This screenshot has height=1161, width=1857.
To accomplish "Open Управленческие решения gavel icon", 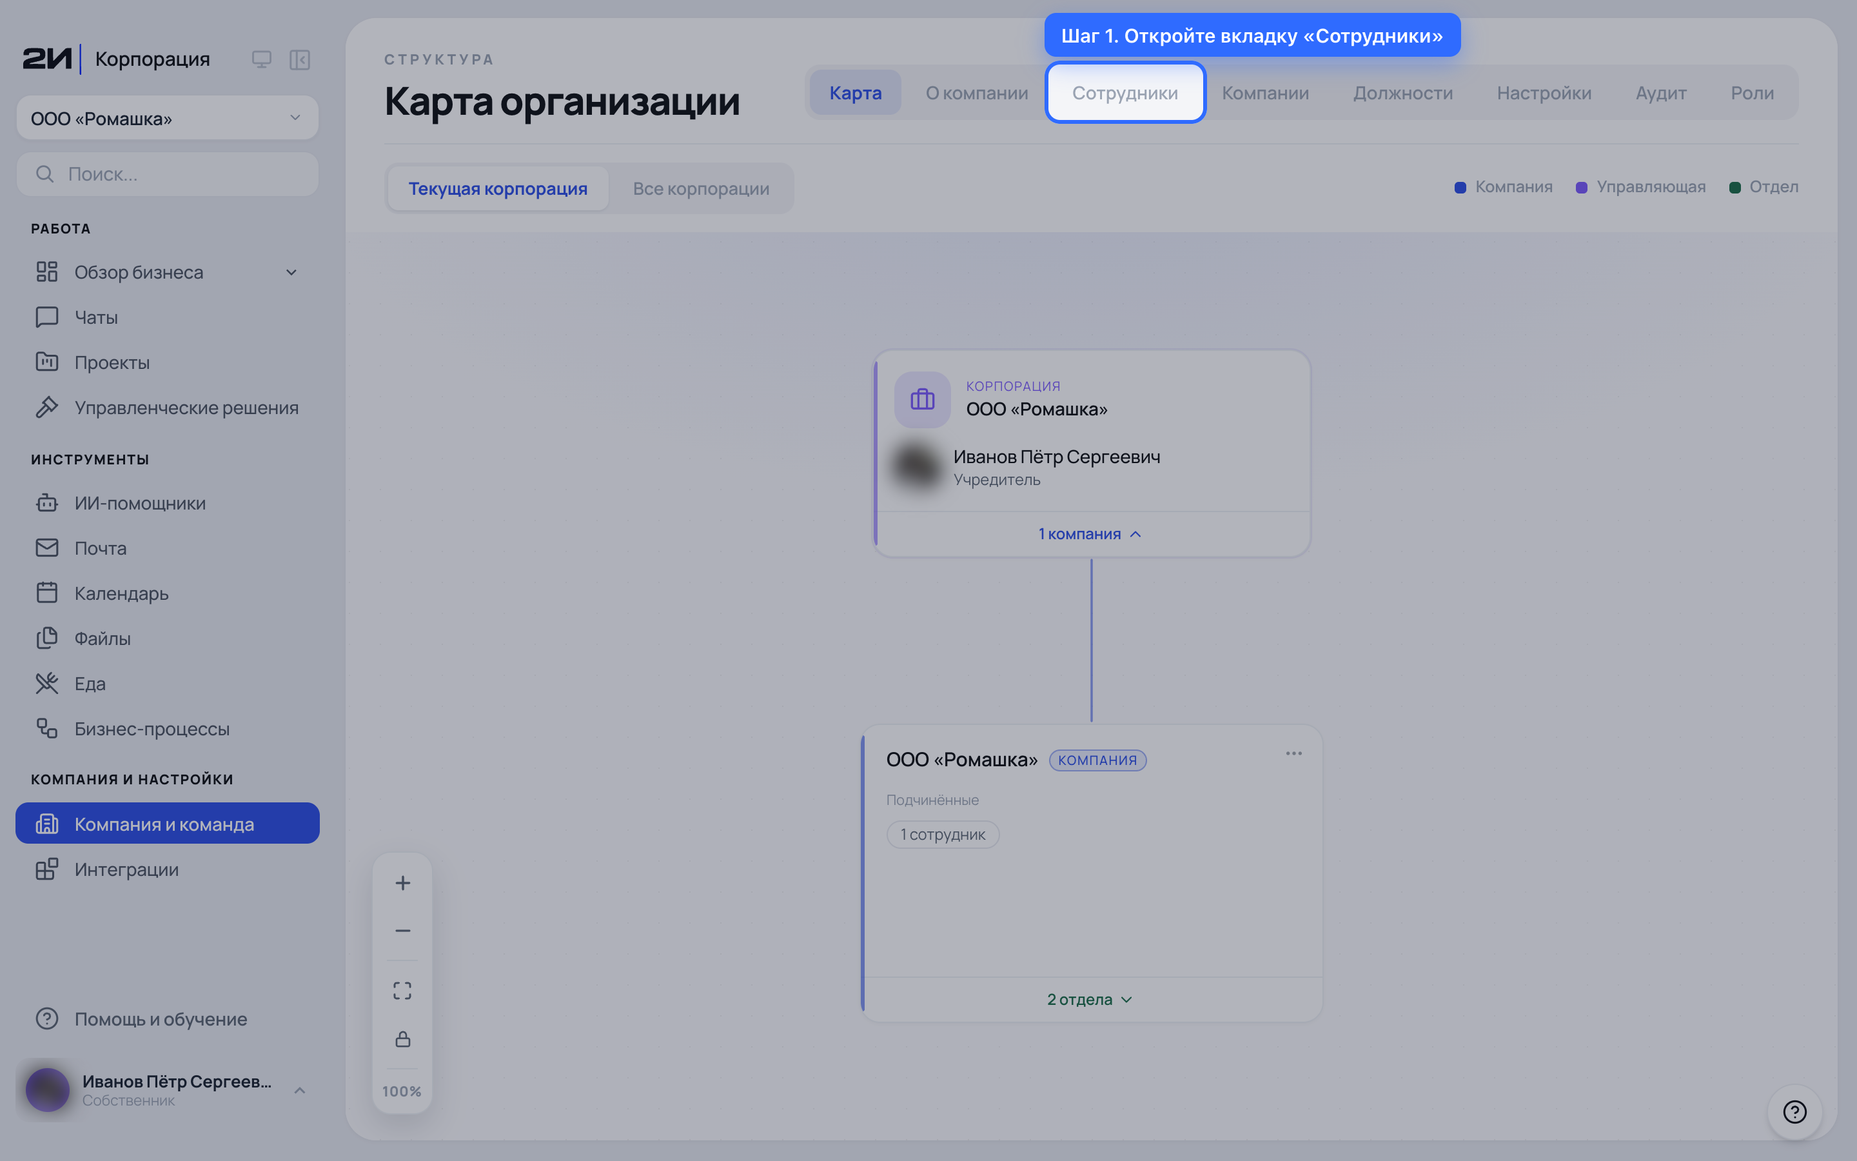I will tap(47, 407).
